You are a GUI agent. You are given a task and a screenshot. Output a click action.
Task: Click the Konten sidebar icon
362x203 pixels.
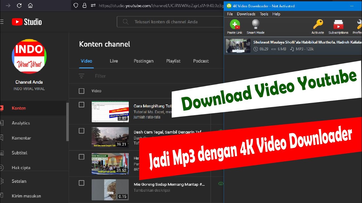click(x=2, y=108)
